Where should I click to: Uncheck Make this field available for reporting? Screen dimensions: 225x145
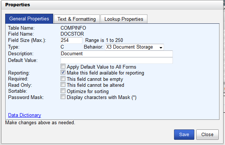(x=63, y=72)
